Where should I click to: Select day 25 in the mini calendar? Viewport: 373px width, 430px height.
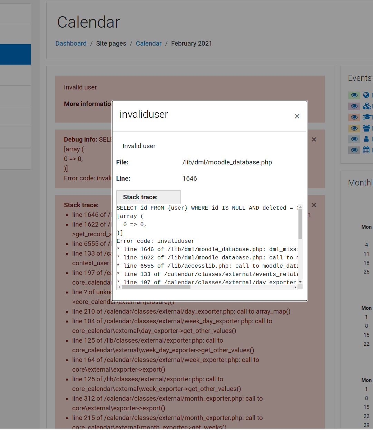point(366,272)
